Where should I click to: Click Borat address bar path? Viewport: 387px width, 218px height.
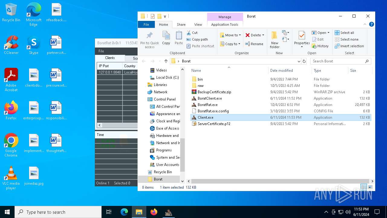click(186, 61)
